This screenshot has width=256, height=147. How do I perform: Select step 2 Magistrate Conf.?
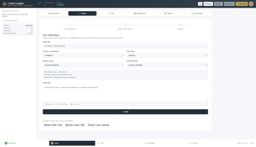click(125, 26)
